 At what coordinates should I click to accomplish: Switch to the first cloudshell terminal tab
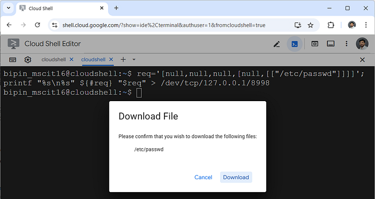54,59
